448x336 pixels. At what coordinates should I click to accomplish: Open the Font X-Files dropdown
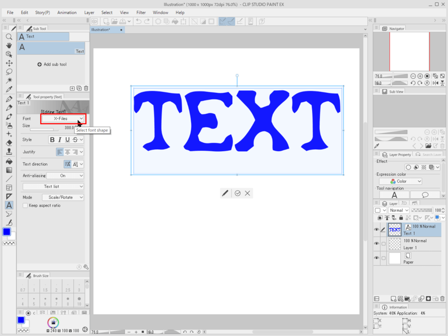63,119
